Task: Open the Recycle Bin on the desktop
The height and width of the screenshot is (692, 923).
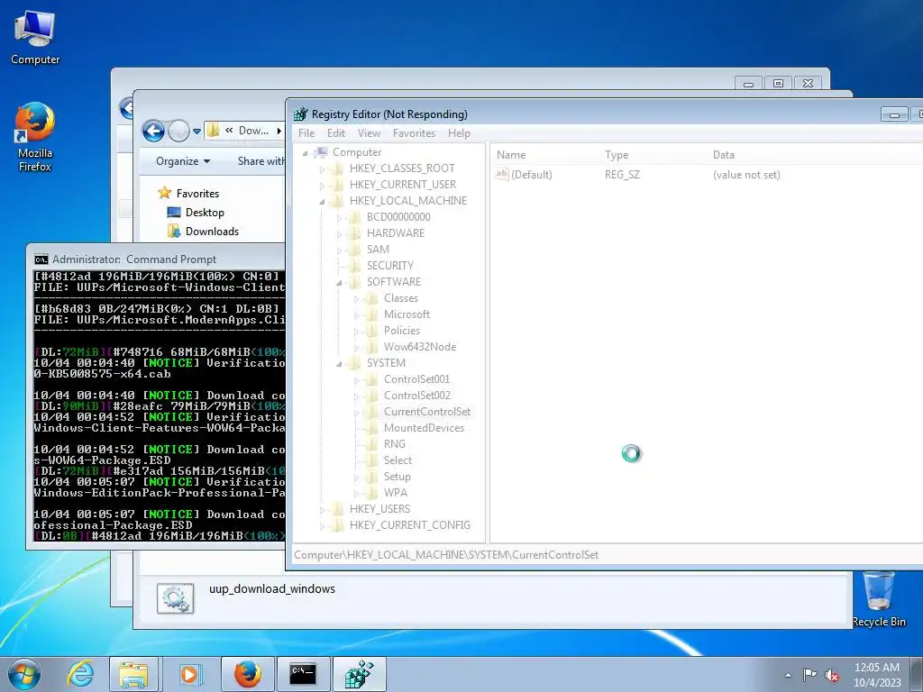Action: (x=879, y=599)
